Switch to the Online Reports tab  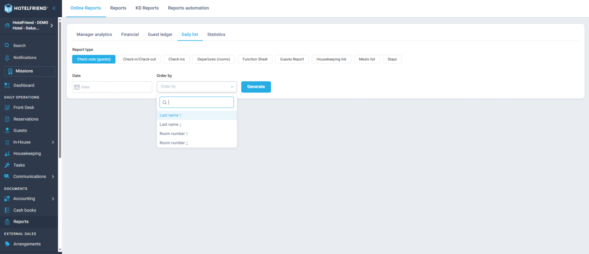[x=86, y=8]
